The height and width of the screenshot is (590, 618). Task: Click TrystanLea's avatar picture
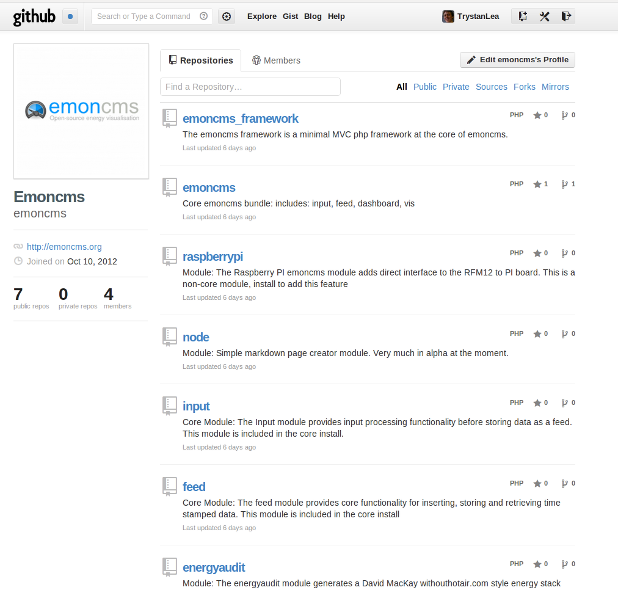448,16
